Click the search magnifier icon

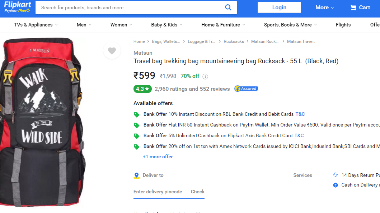(x=228, y=7)
